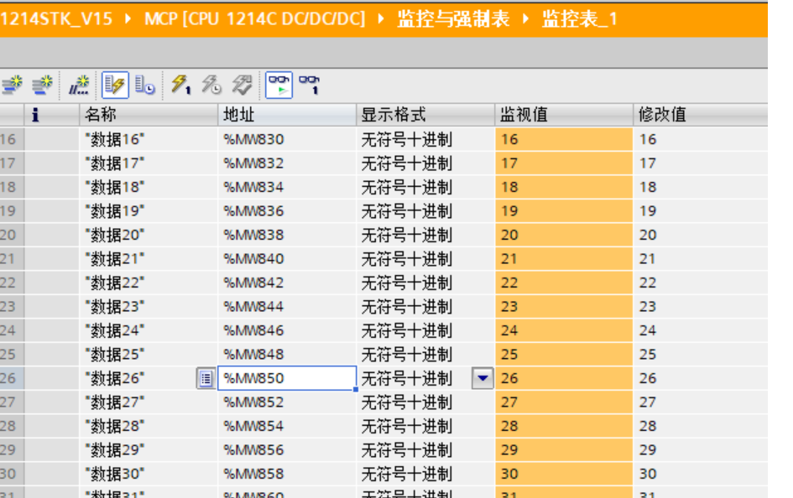Expand breadcrumb arrow before 监控与强制表
This screenshot has width=793, height=498.
coord(382,18)
